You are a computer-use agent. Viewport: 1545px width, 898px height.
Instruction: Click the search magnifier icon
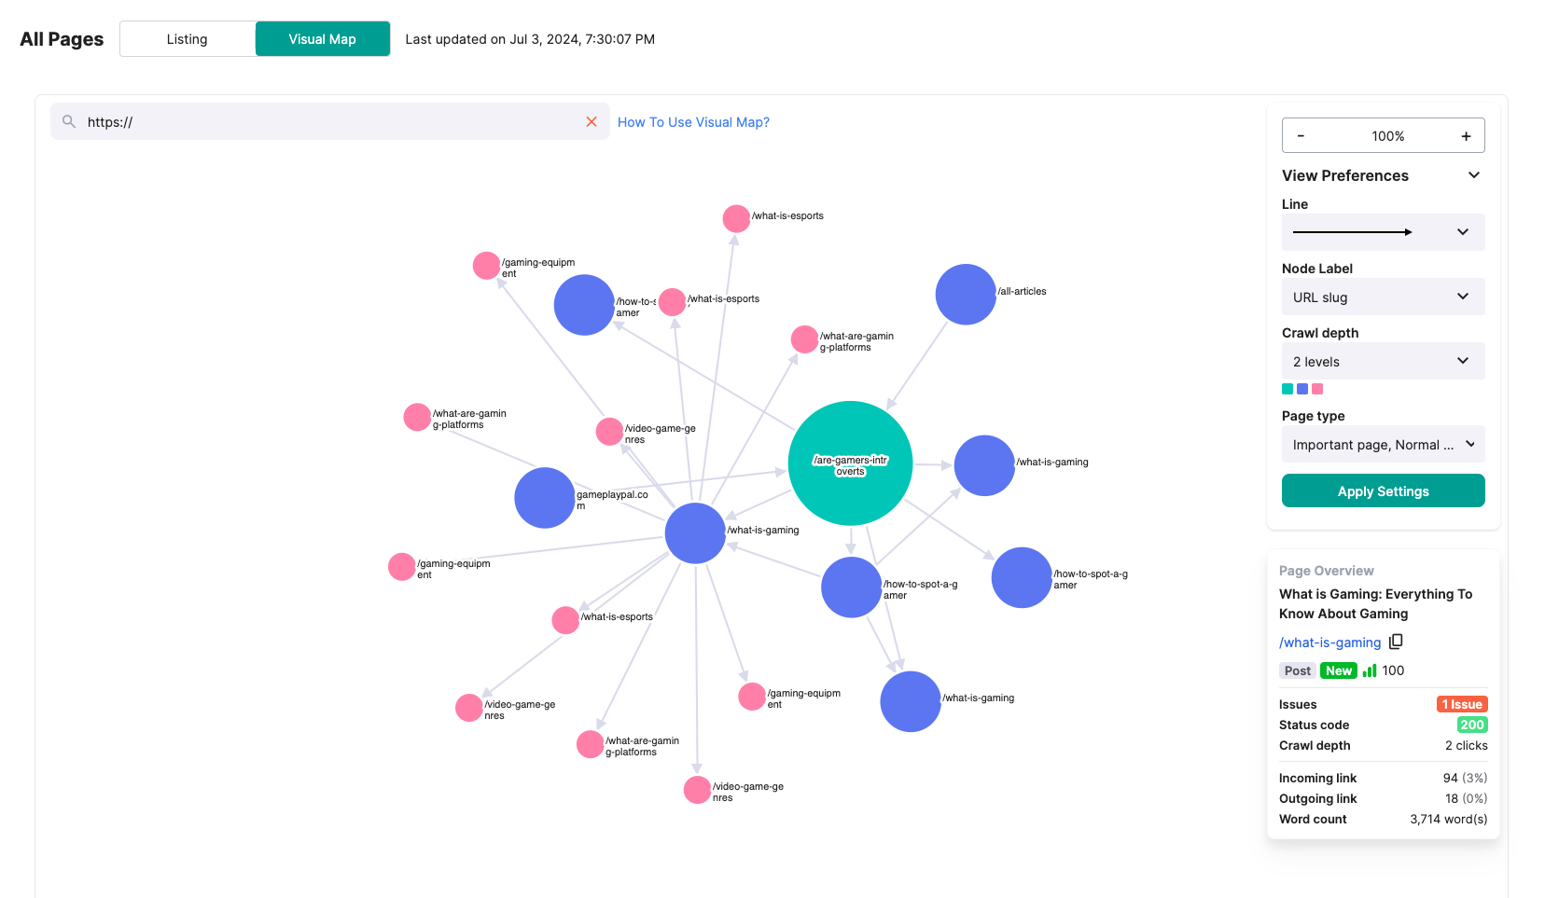point(69,122)
